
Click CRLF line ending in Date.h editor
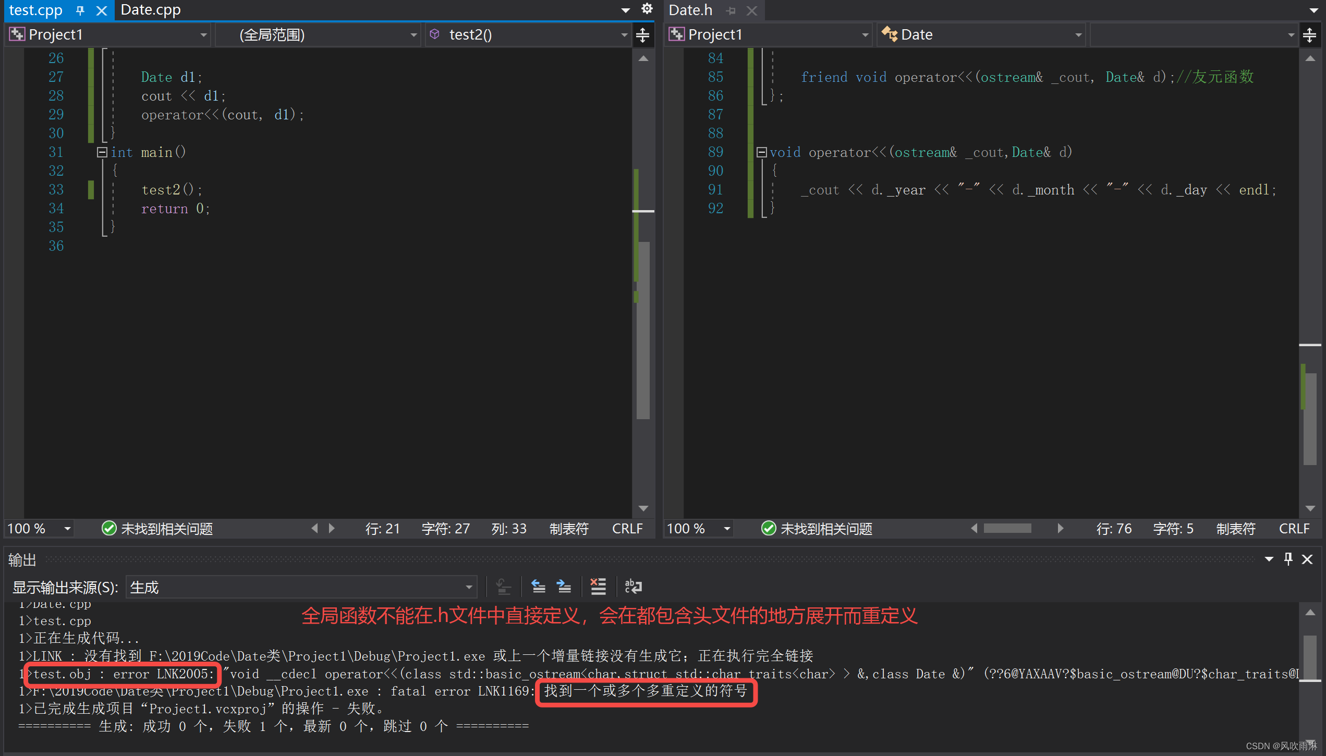point(1294,529)
